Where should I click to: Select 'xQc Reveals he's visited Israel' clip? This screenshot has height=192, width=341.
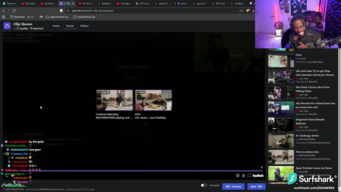point(302,109)
